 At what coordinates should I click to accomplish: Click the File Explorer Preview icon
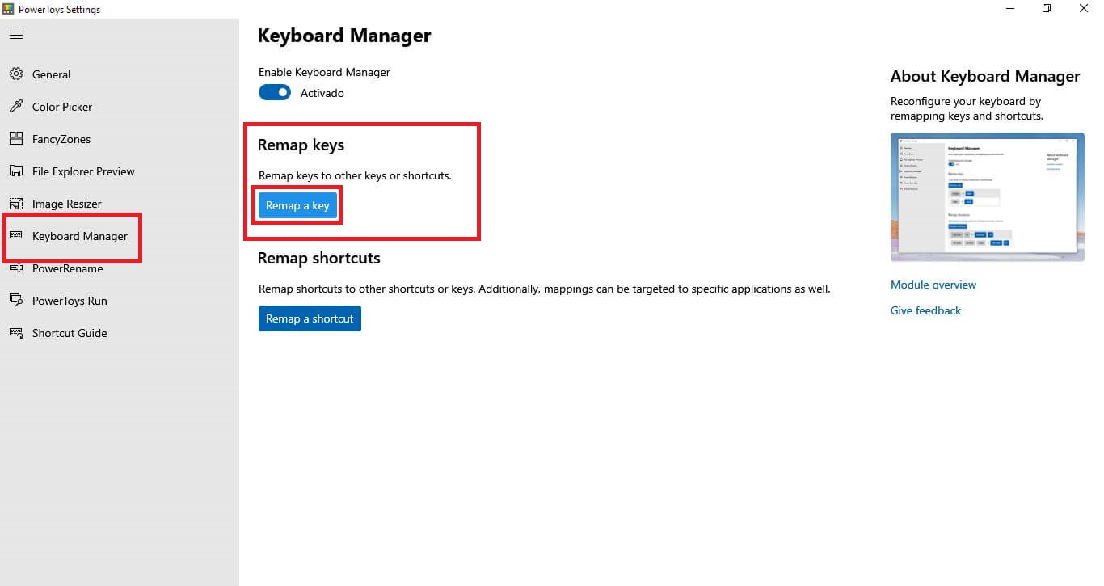point(16,171)
